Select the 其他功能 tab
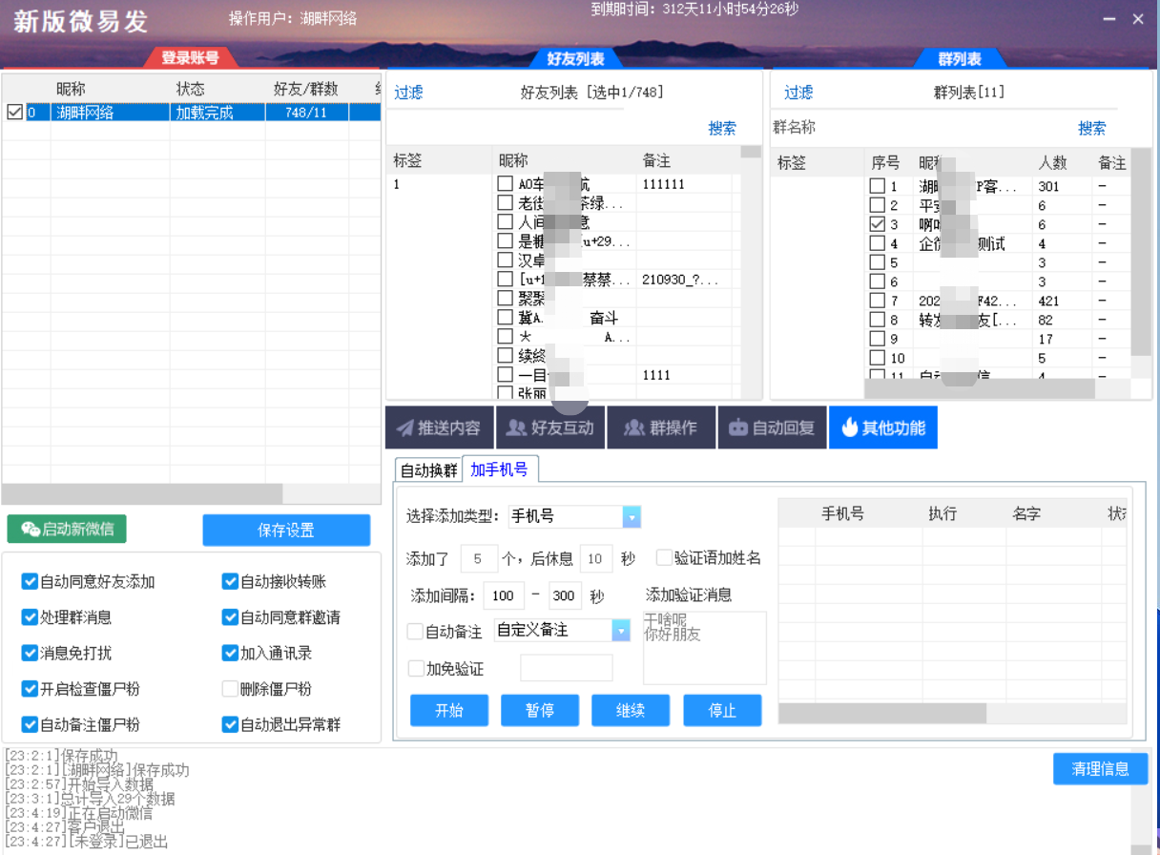The image size is (1160, 855). pos(883,427)
